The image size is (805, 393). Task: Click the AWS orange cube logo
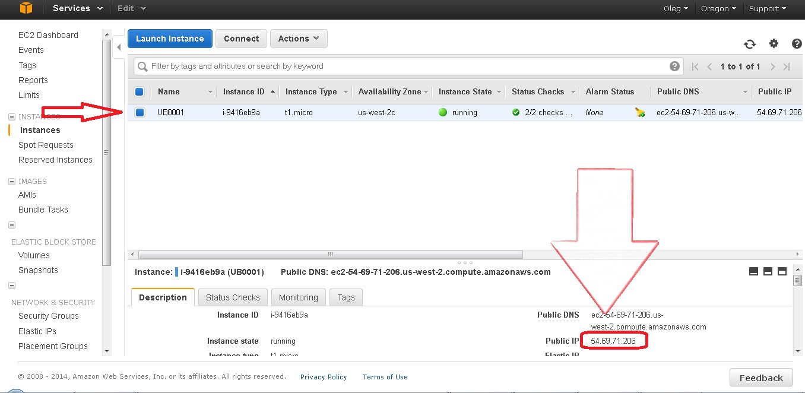(x=26, y=8)
